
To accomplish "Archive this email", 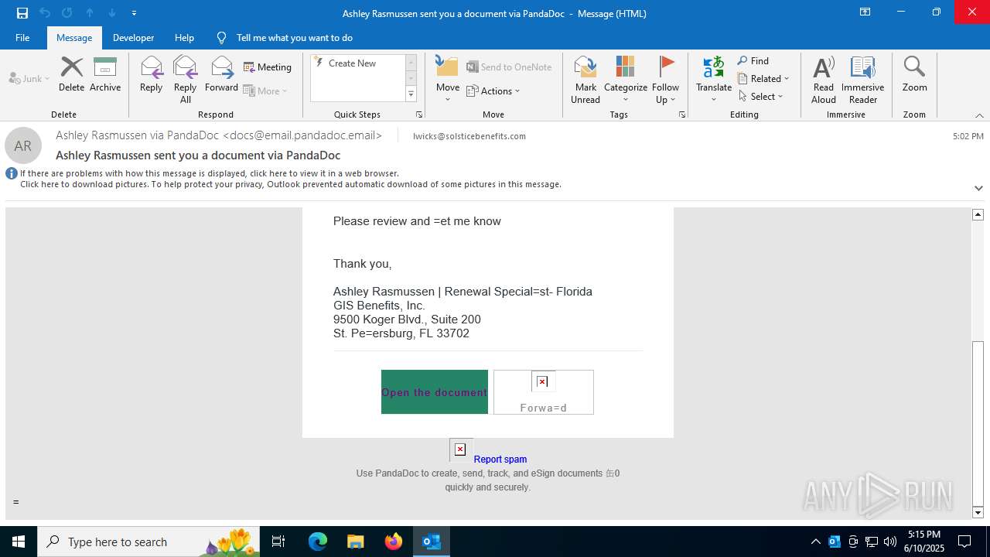I will (105, 74).
